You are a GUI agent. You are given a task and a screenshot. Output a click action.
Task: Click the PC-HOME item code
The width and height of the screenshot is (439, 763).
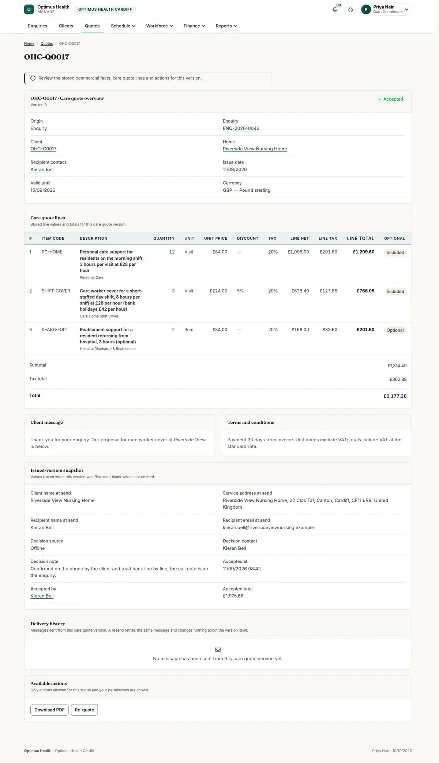52,252
